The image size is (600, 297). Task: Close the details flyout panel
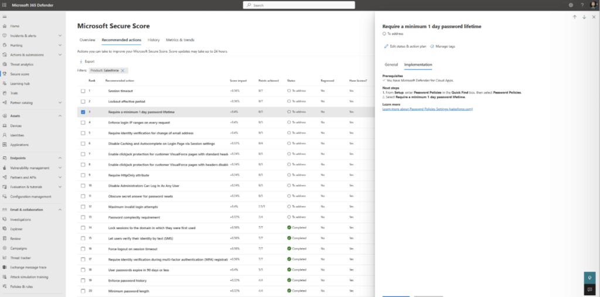(x=594, y=17)
